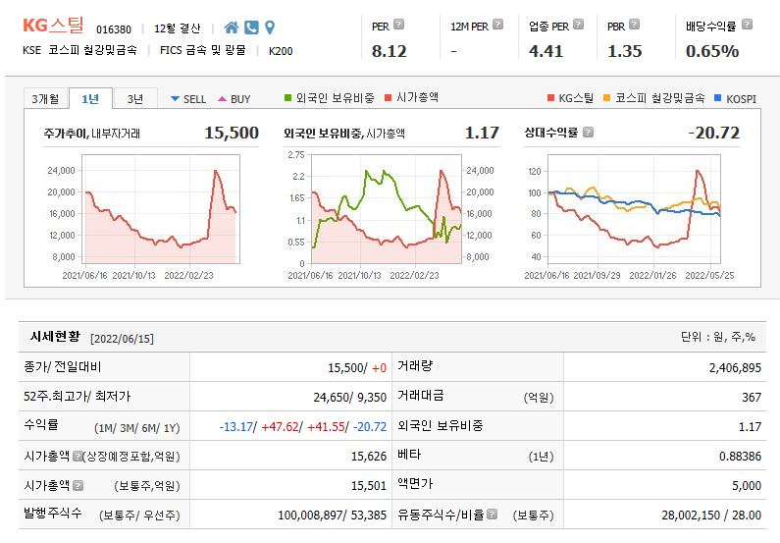Click the map location pin icon
The height and width of the screenshot is (543, 780).
[x=270, y=27]
